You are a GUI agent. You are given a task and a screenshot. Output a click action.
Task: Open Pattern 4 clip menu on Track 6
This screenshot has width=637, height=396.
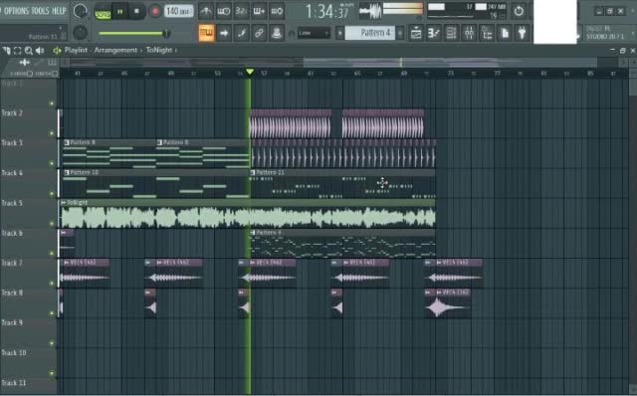pyautogui.click(x=253, y=233)
